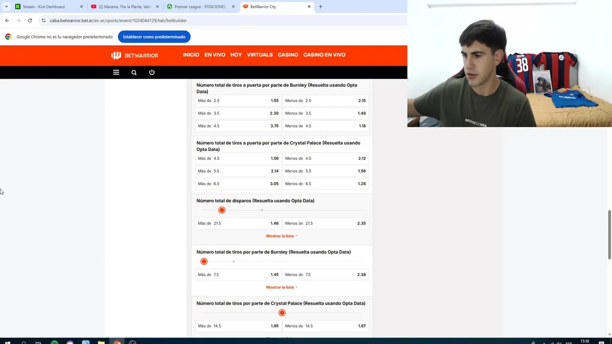Open the CASINO menu item
The image size is (612, 344).
tap(288, 55)
